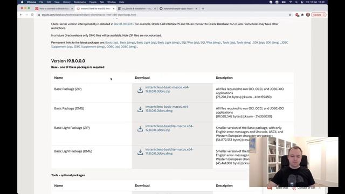Click Version 19.8.0.0.0 heading
345x194 pixels.
point(68,61)
